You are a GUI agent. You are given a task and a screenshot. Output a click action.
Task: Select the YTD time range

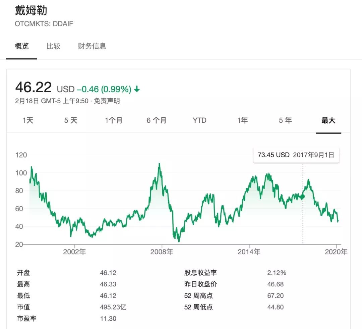[x=199, y=120]
